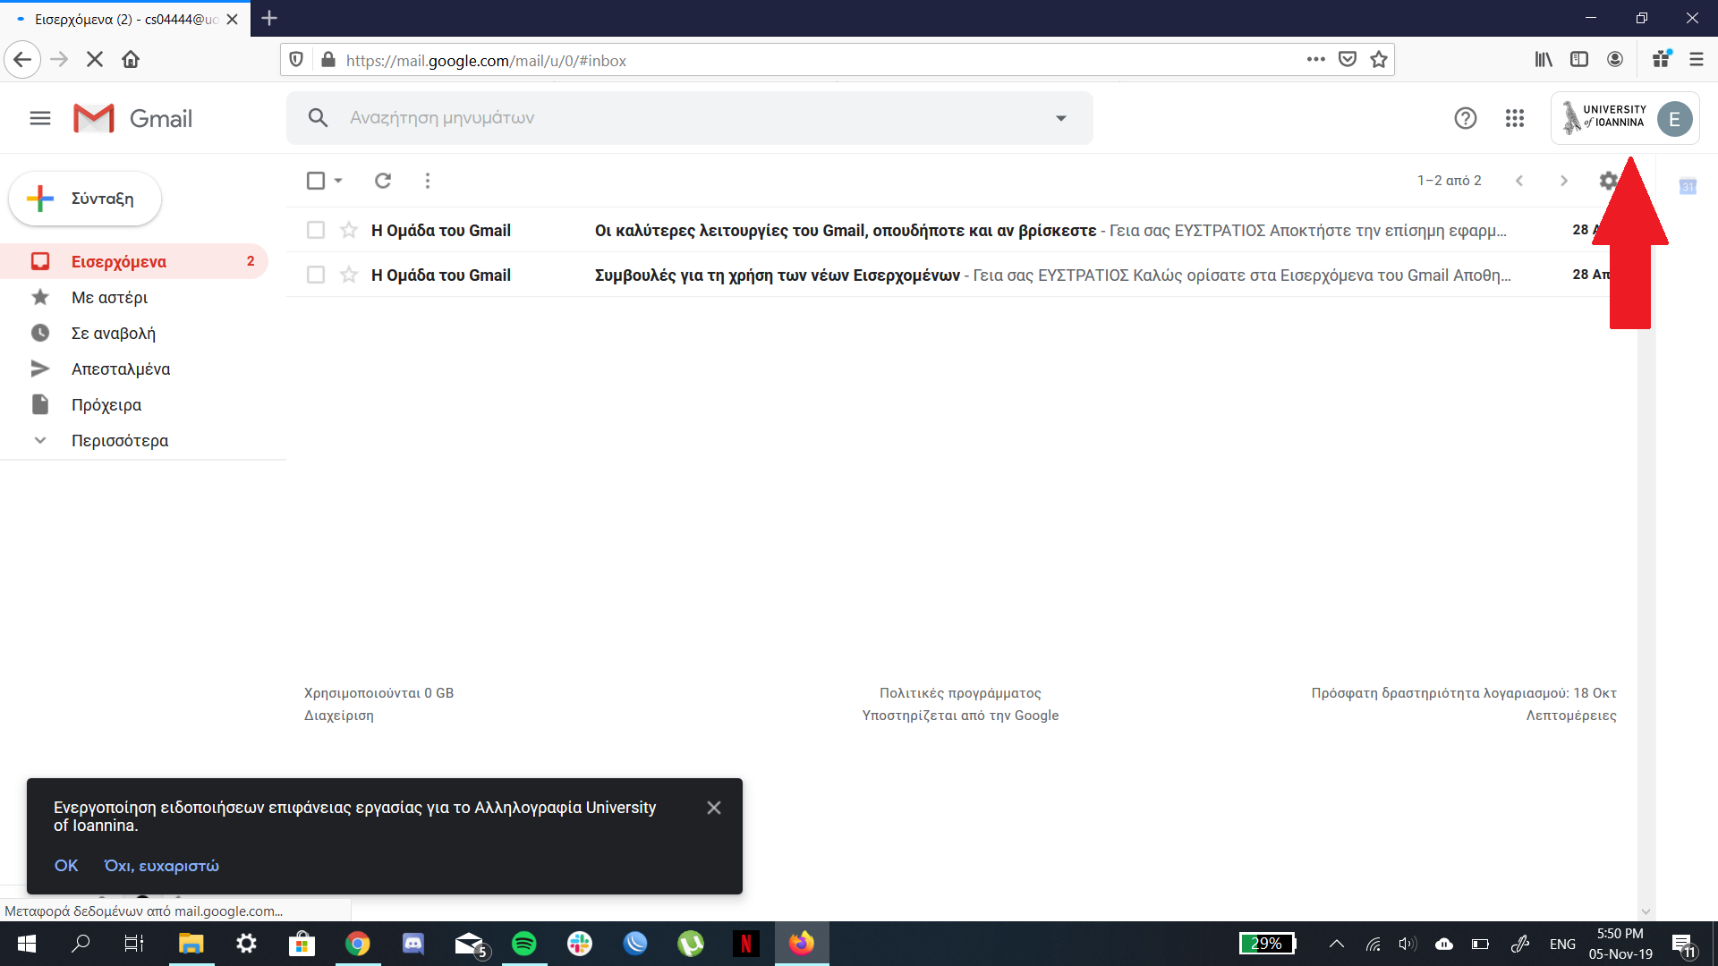Open the Google Calendar side panel icon
This screenshot has height=966, width=1718.
click(1688, 186)
